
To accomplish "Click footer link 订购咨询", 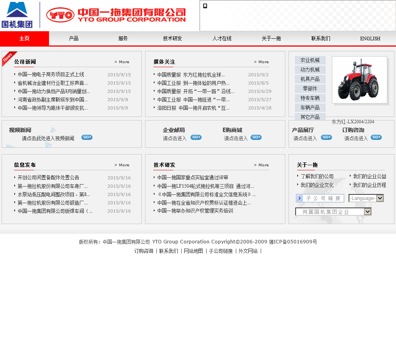I will click(x=144, y=251).
